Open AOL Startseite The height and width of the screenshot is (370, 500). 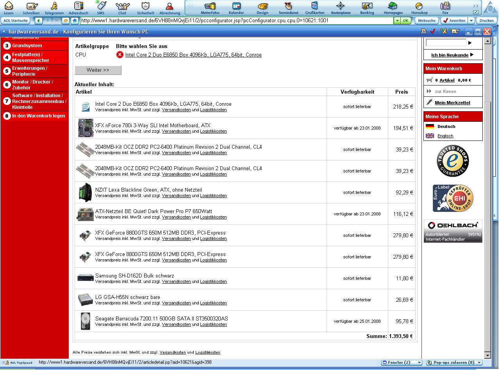(x=16, y=20)
